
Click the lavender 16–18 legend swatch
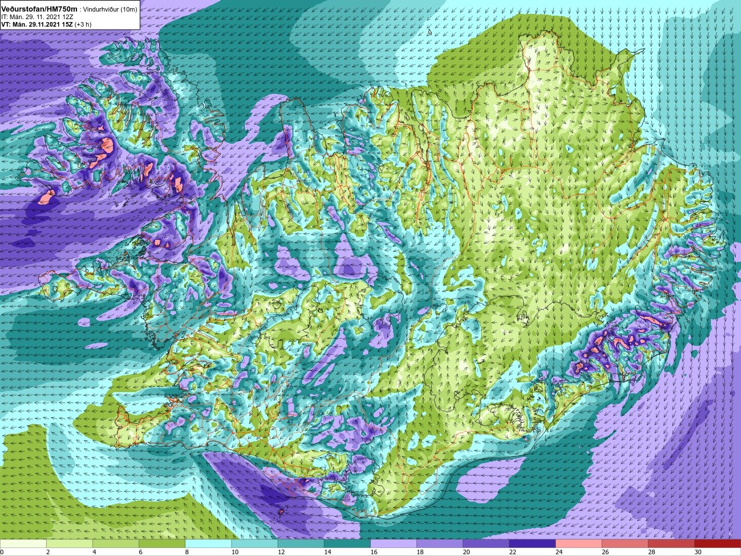point(394,544)
